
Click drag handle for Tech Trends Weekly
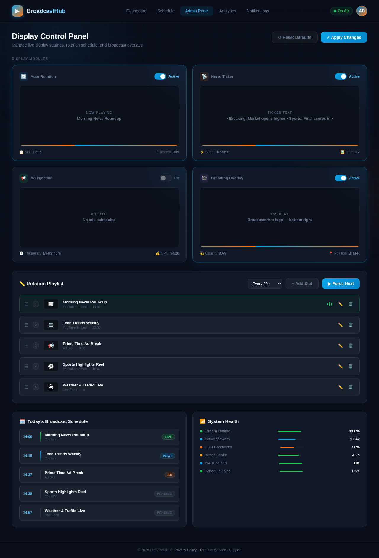[x=26, y=325]
